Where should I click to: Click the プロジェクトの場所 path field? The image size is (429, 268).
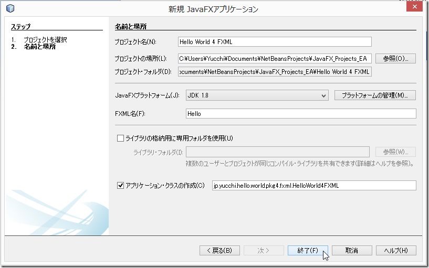(x=275, y=58)
